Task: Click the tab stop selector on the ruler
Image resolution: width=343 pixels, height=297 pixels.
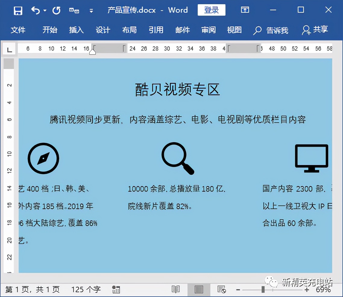Action: point(9,48)
